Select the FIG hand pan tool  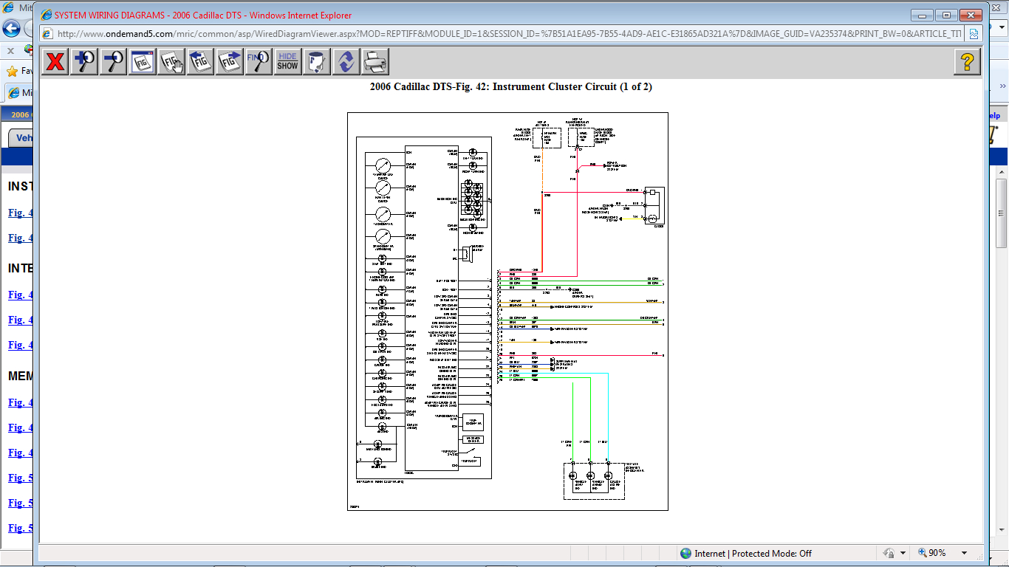[x=171, y=62]
